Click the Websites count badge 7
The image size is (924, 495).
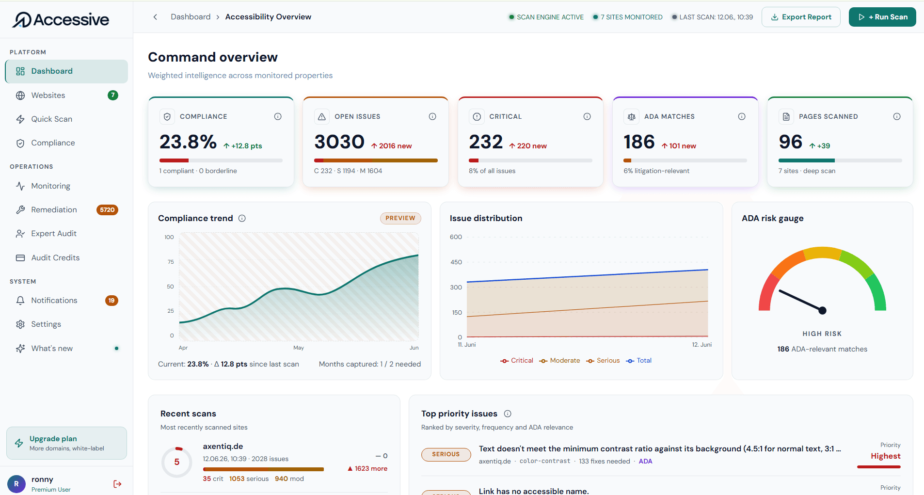pyautogui.click(x=112, y=95)
